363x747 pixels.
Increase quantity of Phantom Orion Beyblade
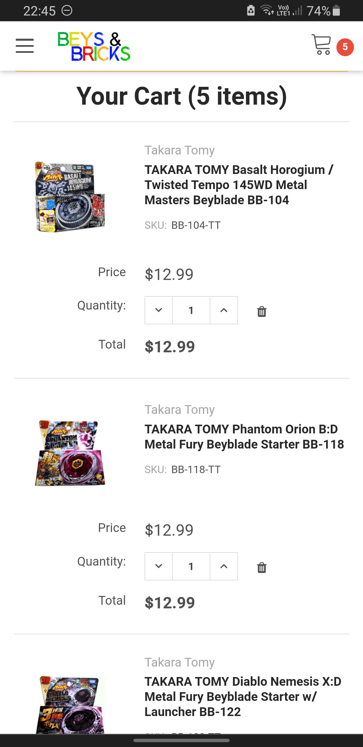tap(224, 566)
